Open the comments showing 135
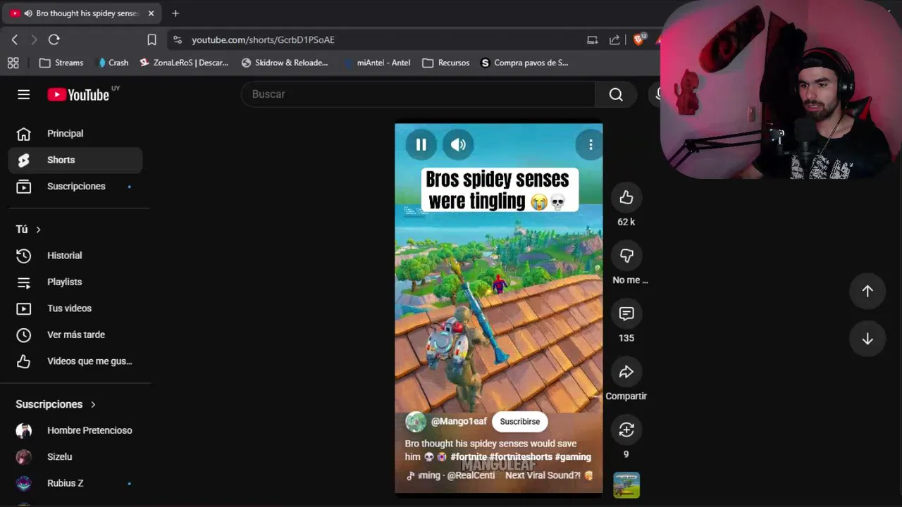 pos(626,314)
